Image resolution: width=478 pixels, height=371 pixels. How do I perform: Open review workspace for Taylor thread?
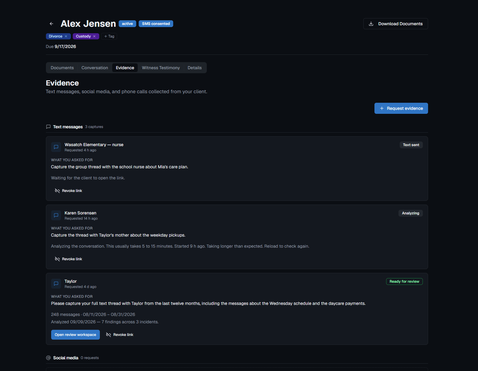point(76,335)
